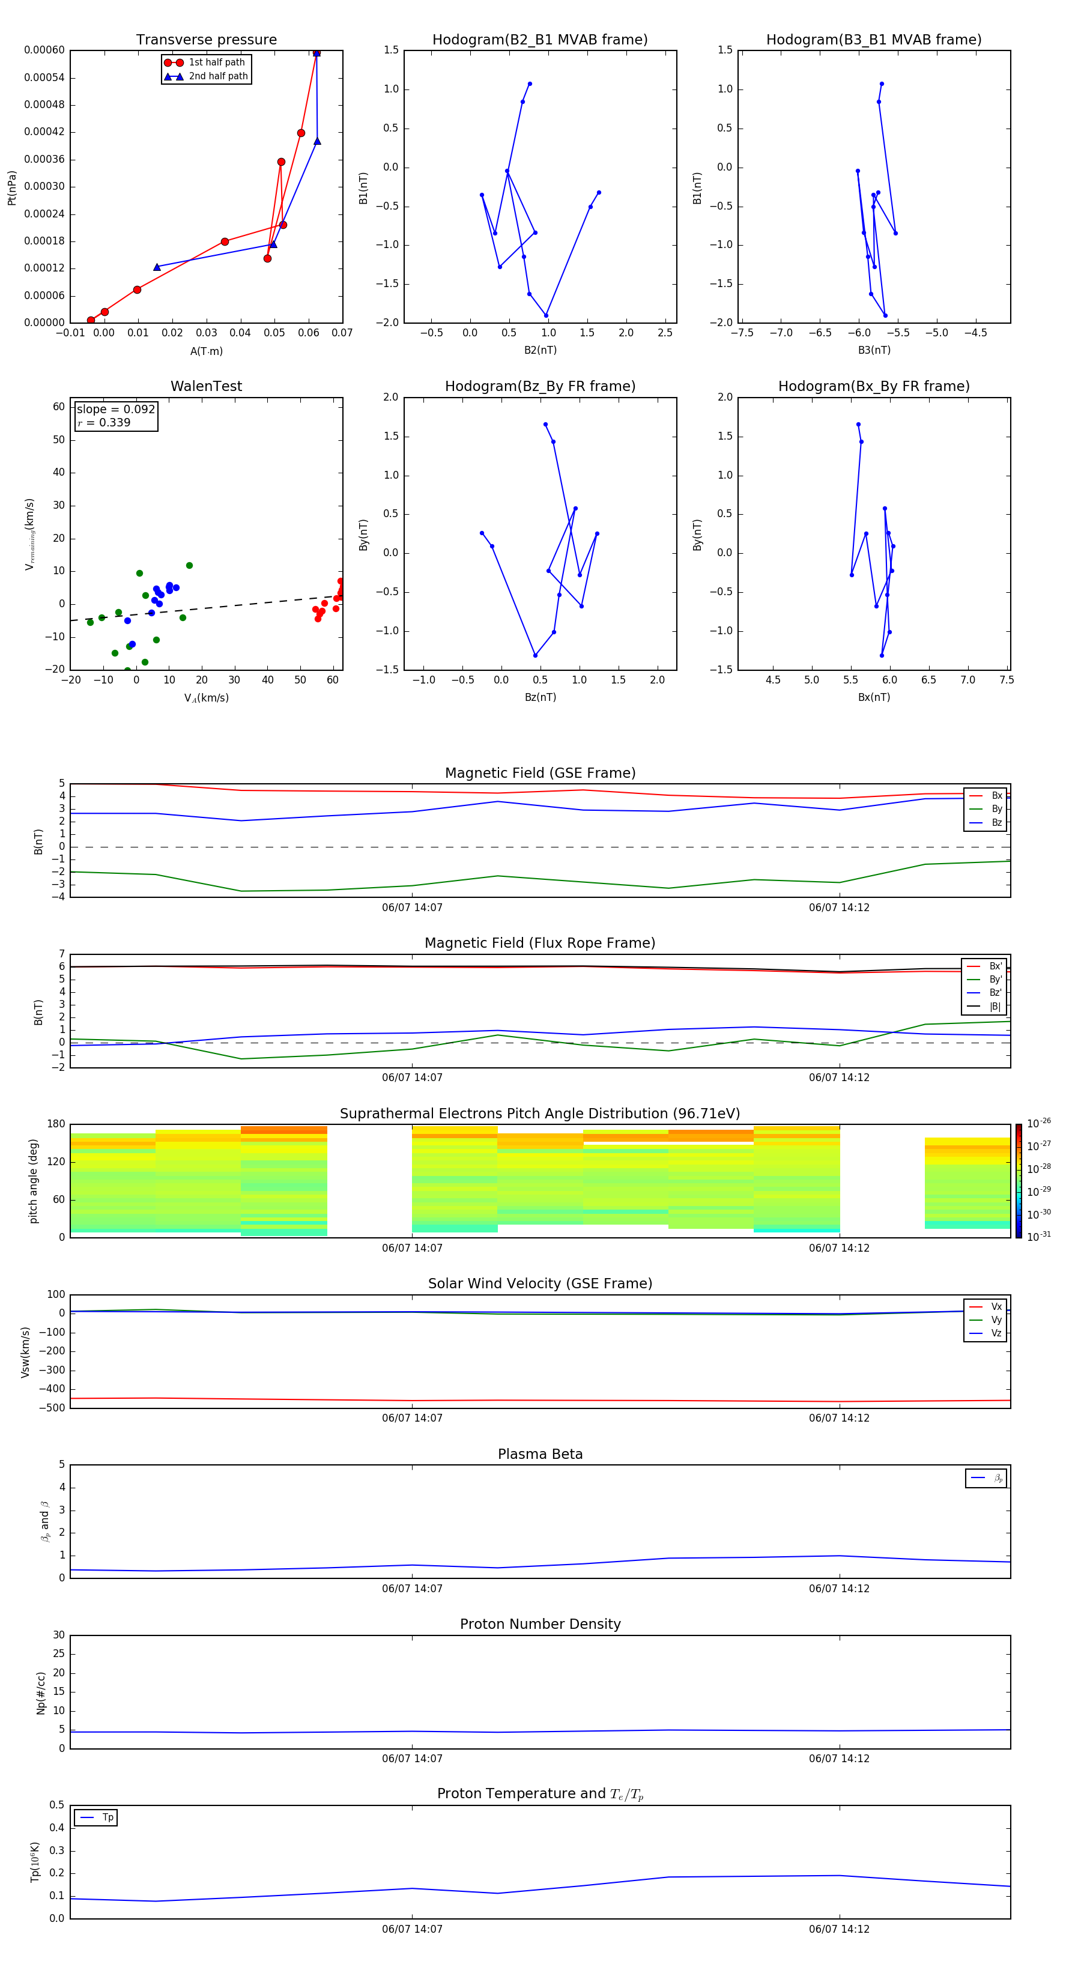Select 'Vy' in the velocity legend
This screenshot has width=1081, height=1982.
point(986,1320)
